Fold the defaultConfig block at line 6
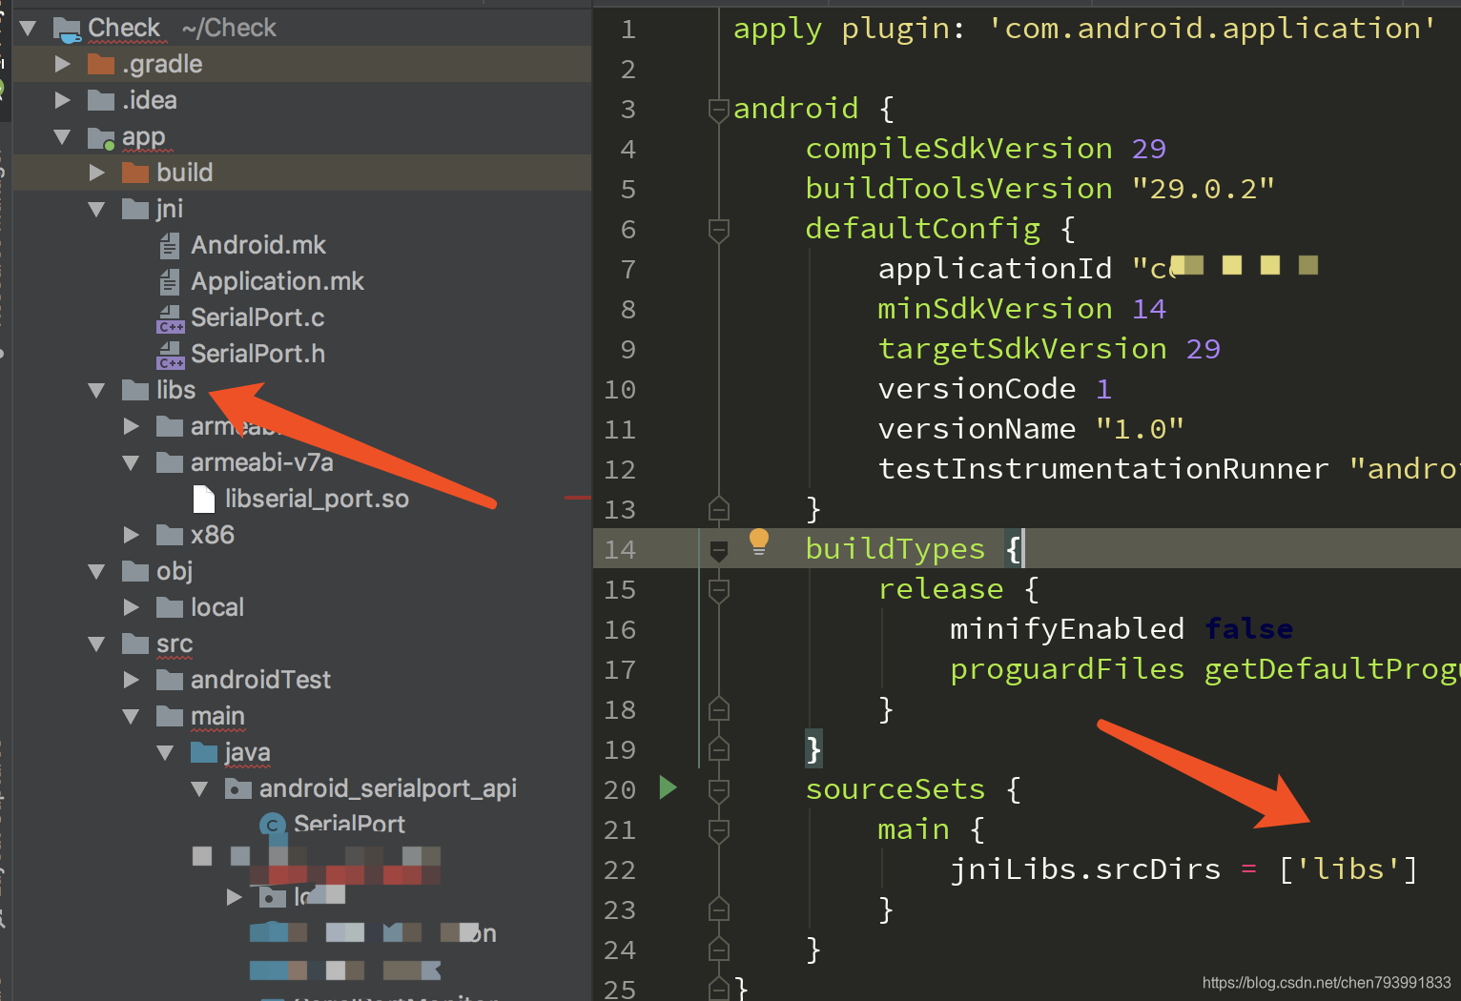 coord(719,231)
